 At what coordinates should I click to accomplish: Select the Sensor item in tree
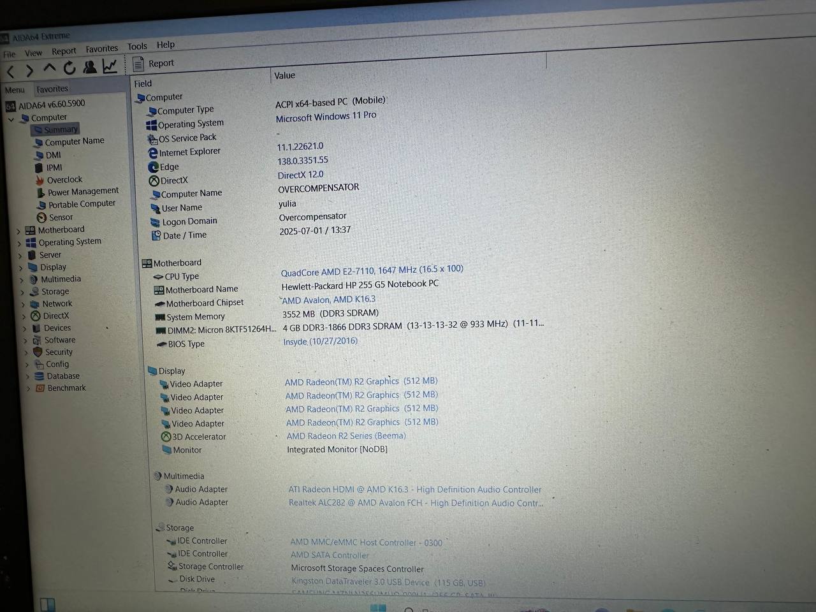(x=61, y=217)
